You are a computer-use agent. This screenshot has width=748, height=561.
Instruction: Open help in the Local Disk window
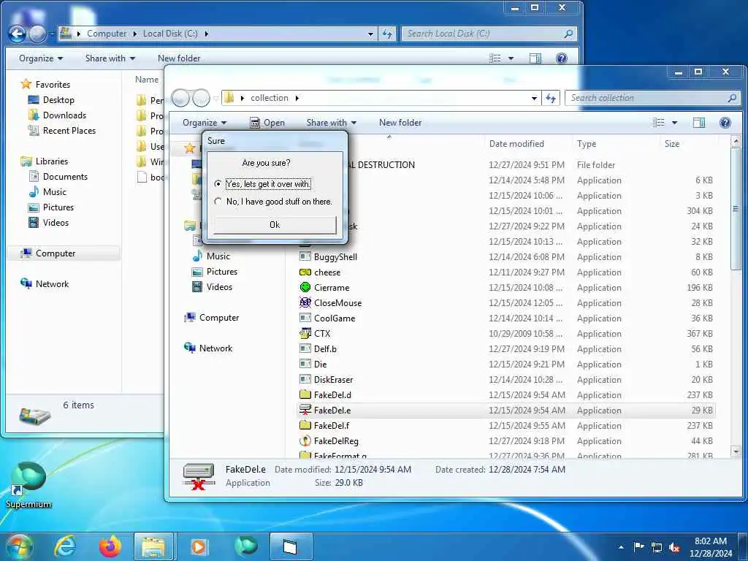click(562, 58)
